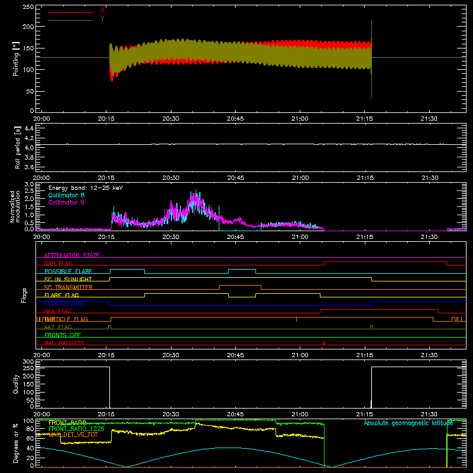Click the FRONTS_OFF flag label
This screenshot has height=473, width=473.
pyautogui.click(x=63, y=335)
